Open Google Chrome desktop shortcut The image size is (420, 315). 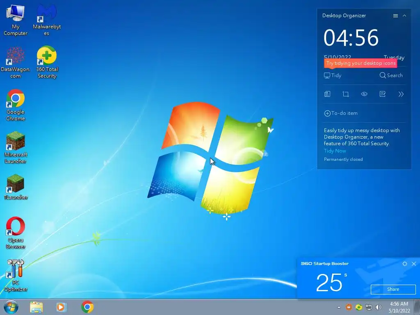(16, 105)
